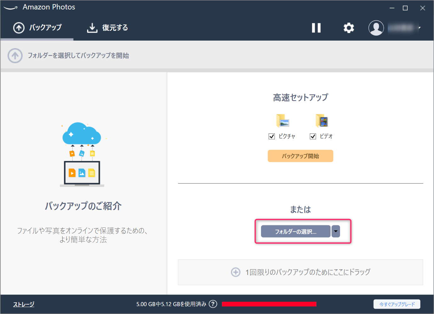Click the plus circle icon in drag area
434x314 pixels.
236,272
